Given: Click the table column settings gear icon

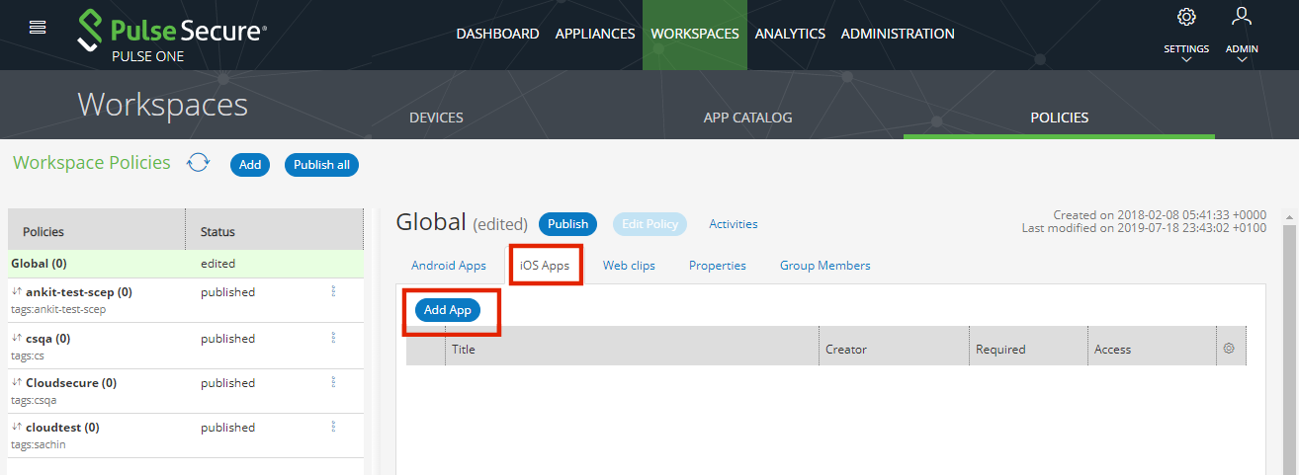Looking at the screenshot, I should [1229, 349].
